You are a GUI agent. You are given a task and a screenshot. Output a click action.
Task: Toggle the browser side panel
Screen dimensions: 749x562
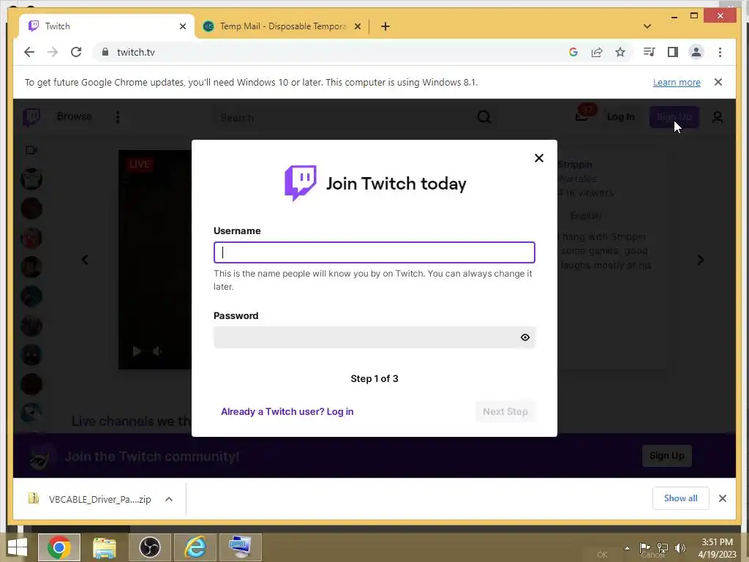pyautogui.click(x=673, y=52)
